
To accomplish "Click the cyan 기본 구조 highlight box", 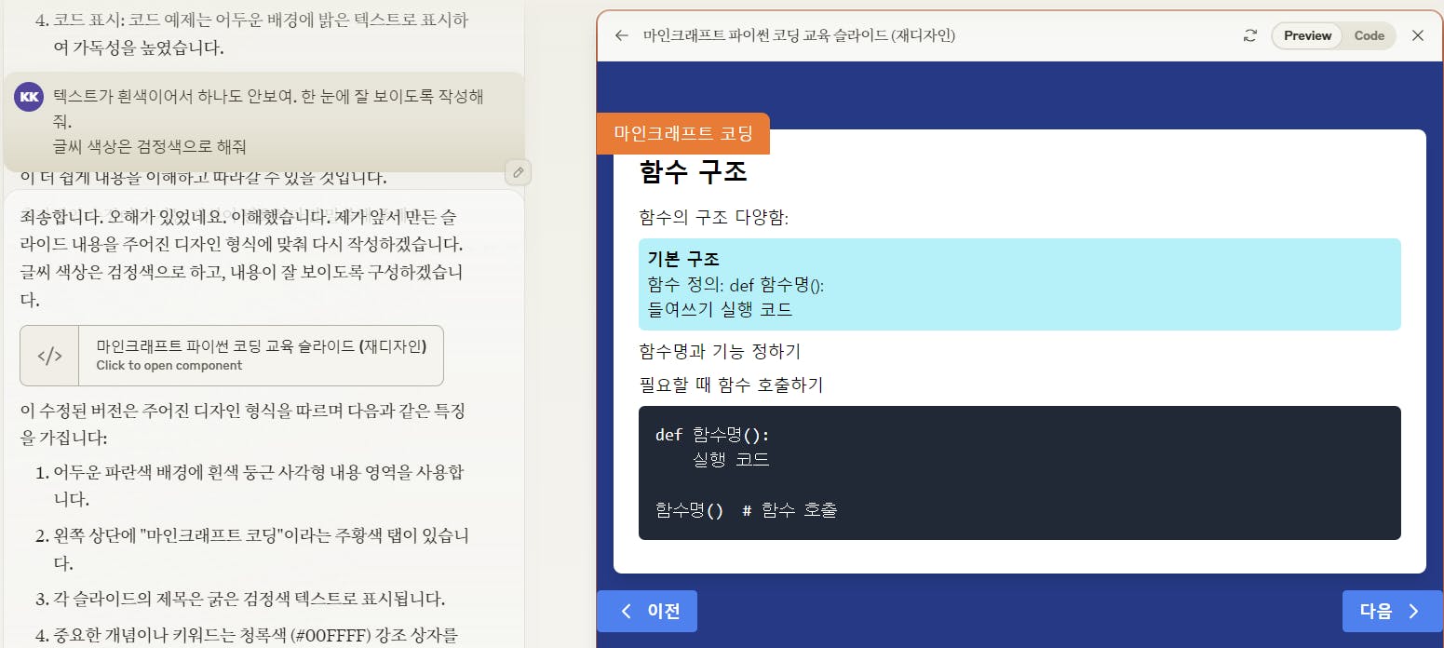I will click(x=1019, y=284).
